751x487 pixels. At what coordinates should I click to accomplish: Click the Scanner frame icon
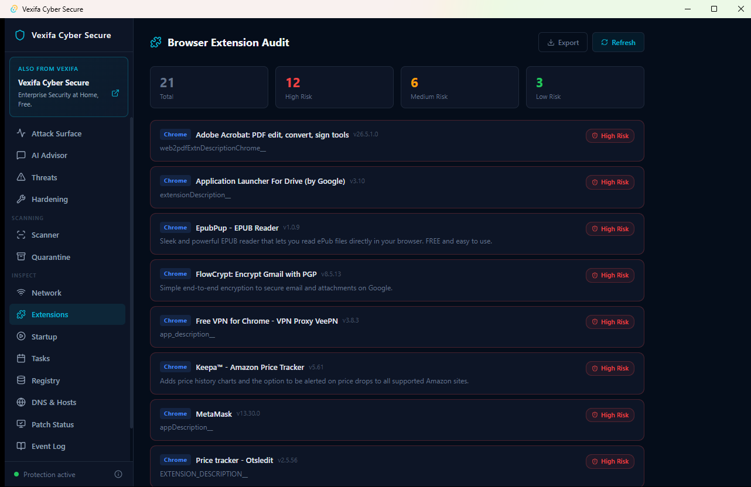click(21, 235)
